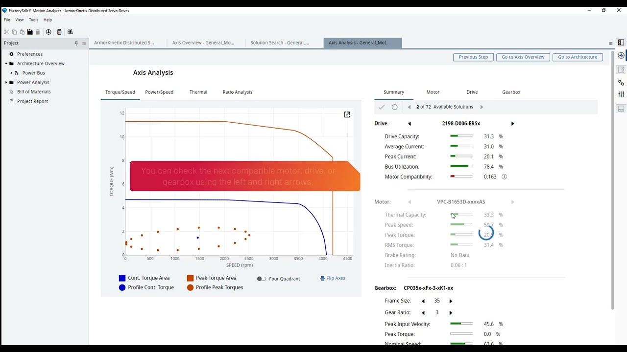Decrease Gear Ratio with left arrow
This screenshot has width=627, height=352.
[423, 312]
